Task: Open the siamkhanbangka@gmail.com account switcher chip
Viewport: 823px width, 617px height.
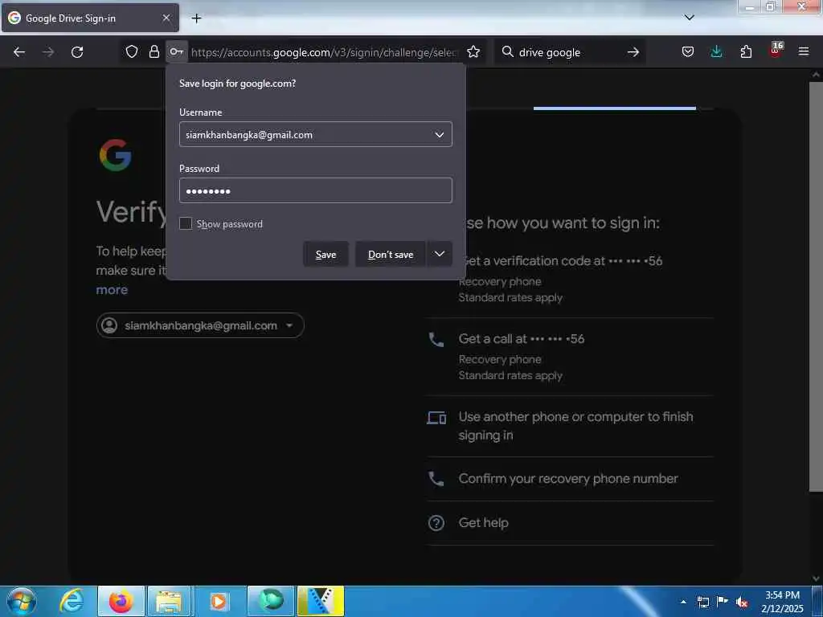Action: [200, 325]
